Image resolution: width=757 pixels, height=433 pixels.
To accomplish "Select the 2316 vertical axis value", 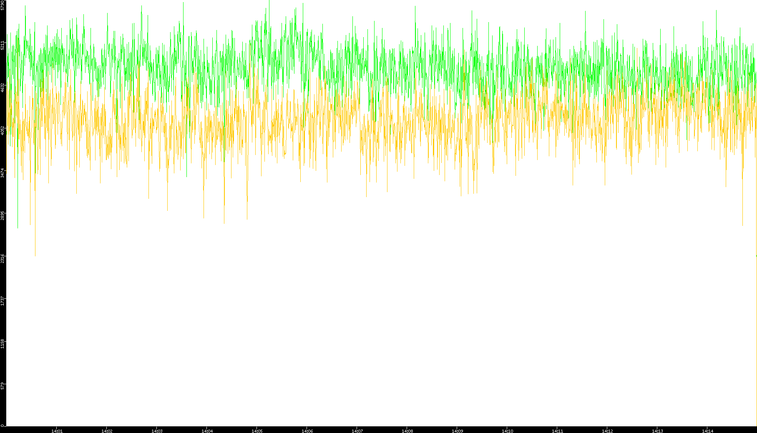I will pos(3,258).
